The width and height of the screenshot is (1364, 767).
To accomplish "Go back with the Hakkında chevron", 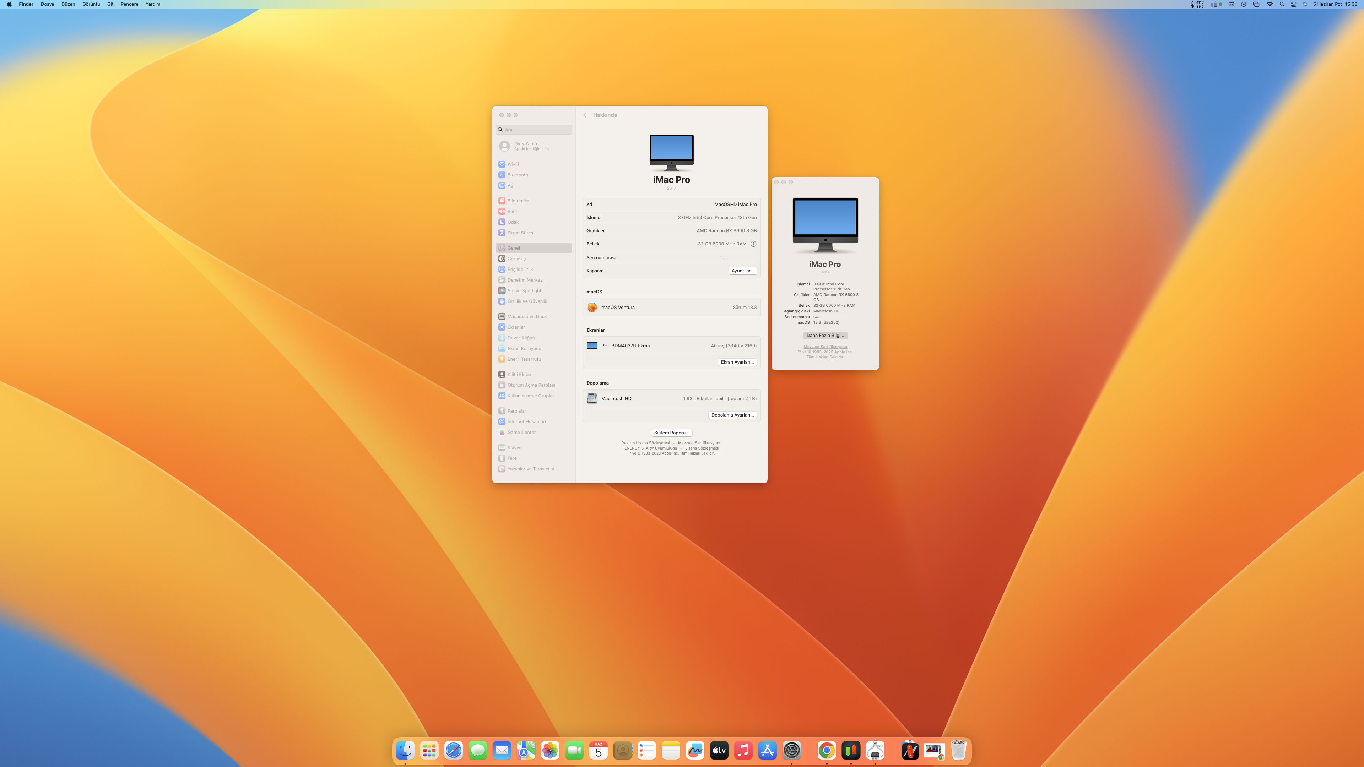I will click(585, 115).
